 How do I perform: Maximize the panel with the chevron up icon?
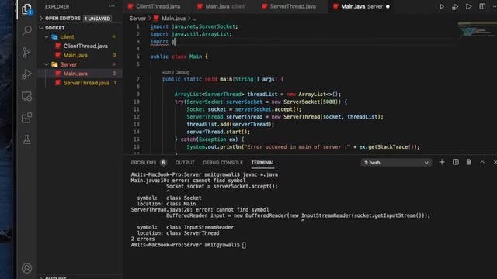[482, 162]
